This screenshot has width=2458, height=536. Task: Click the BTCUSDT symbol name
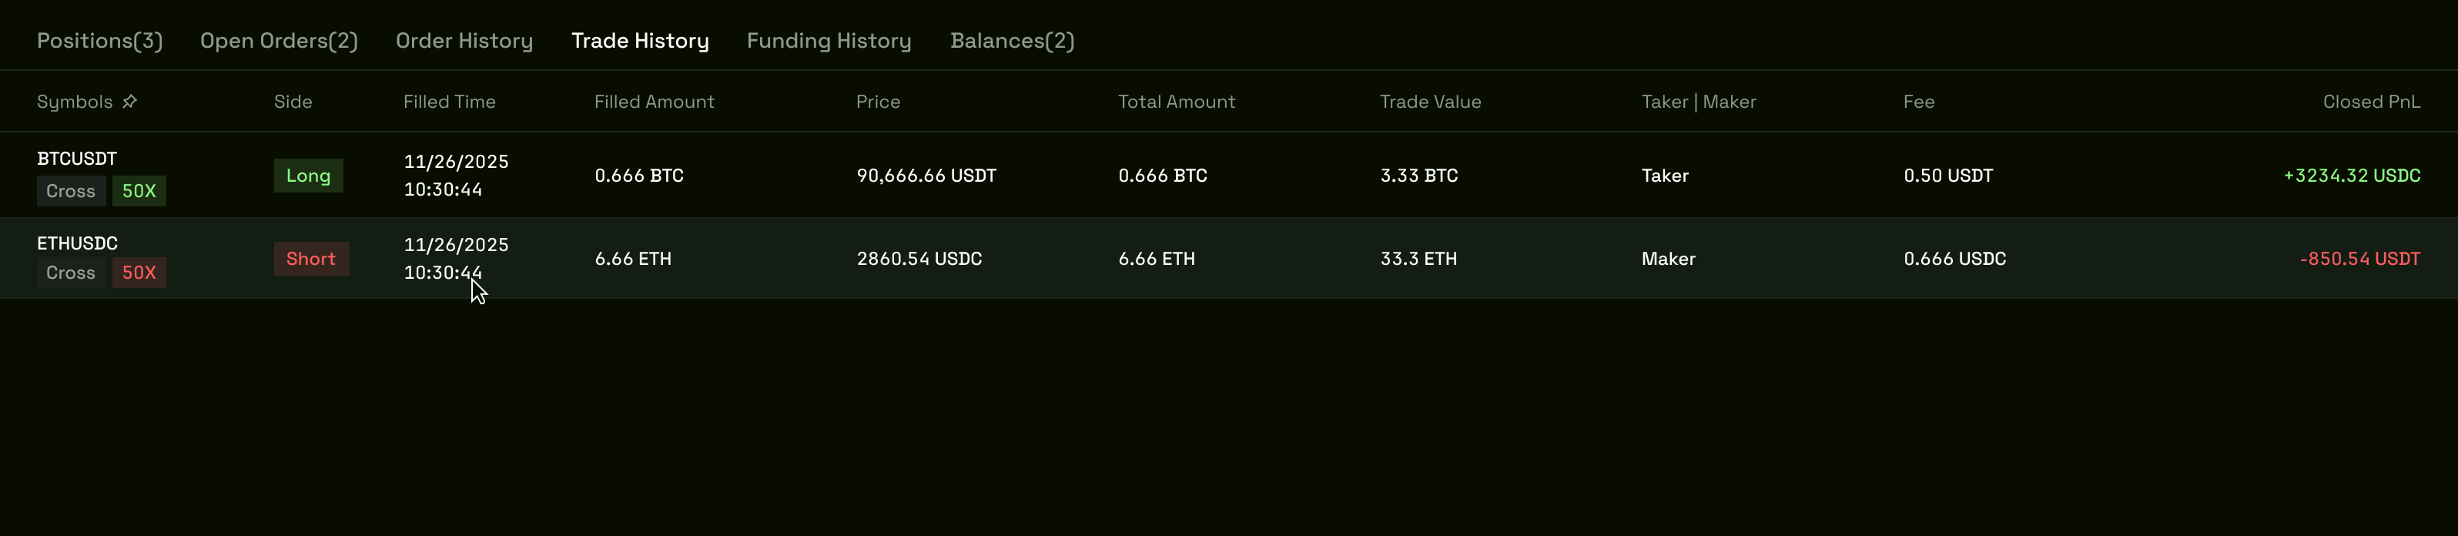(x=76, y=159)
